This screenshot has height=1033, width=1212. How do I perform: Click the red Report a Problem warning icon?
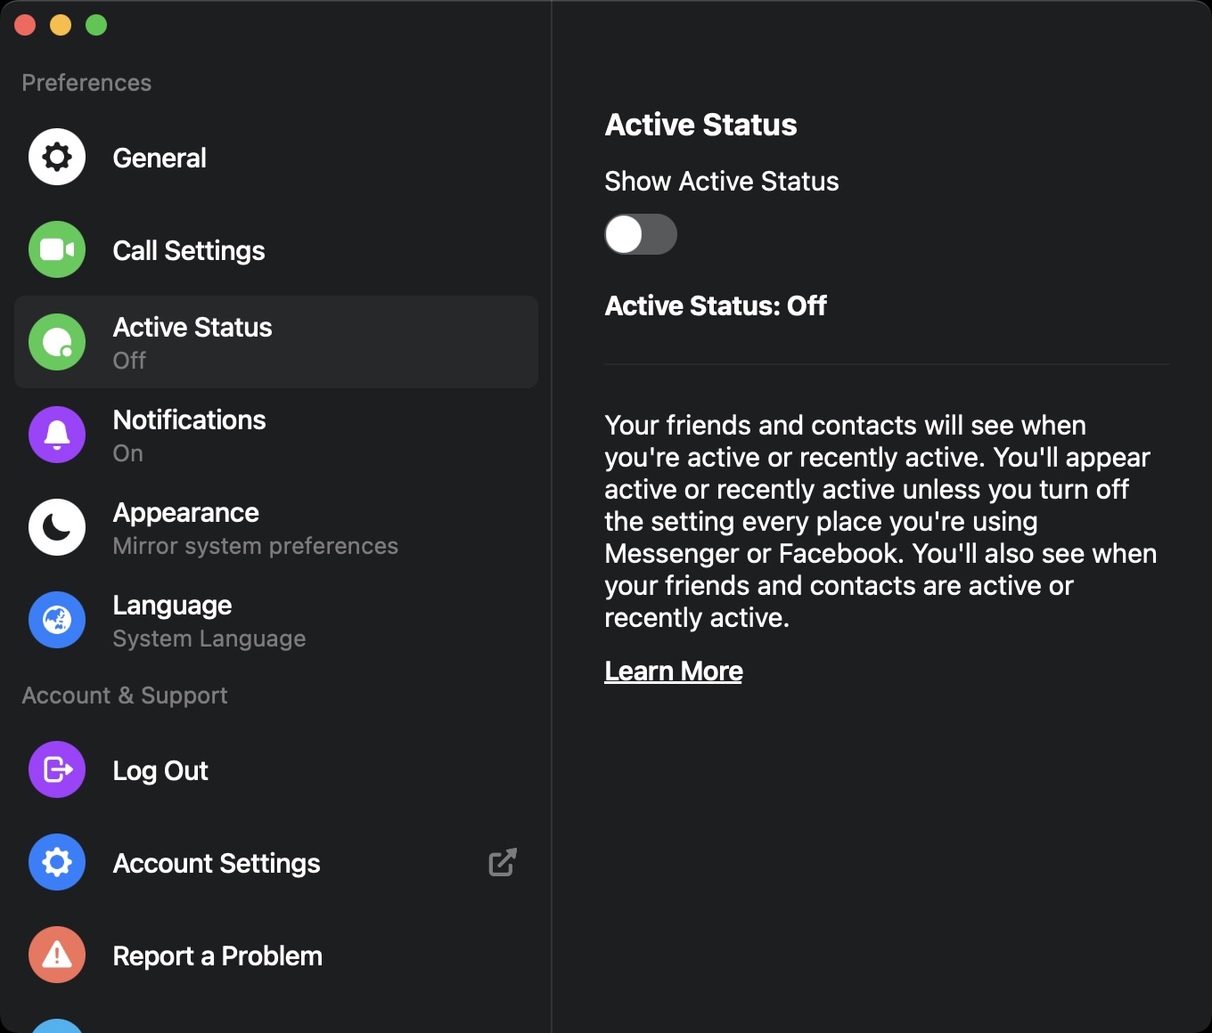[57, 956]
